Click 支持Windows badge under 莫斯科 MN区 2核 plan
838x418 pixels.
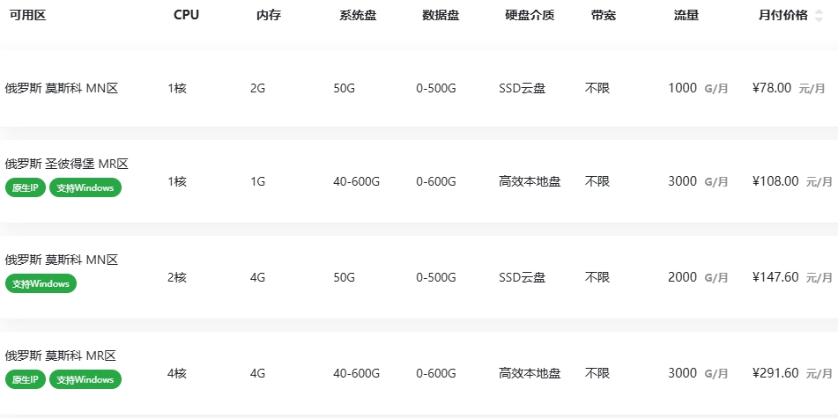(41, 283)
